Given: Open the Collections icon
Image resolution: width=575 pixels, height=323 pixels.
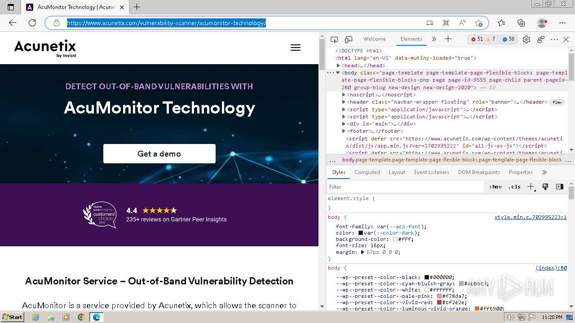Looking at the screenshot, I should pos(521,23).
